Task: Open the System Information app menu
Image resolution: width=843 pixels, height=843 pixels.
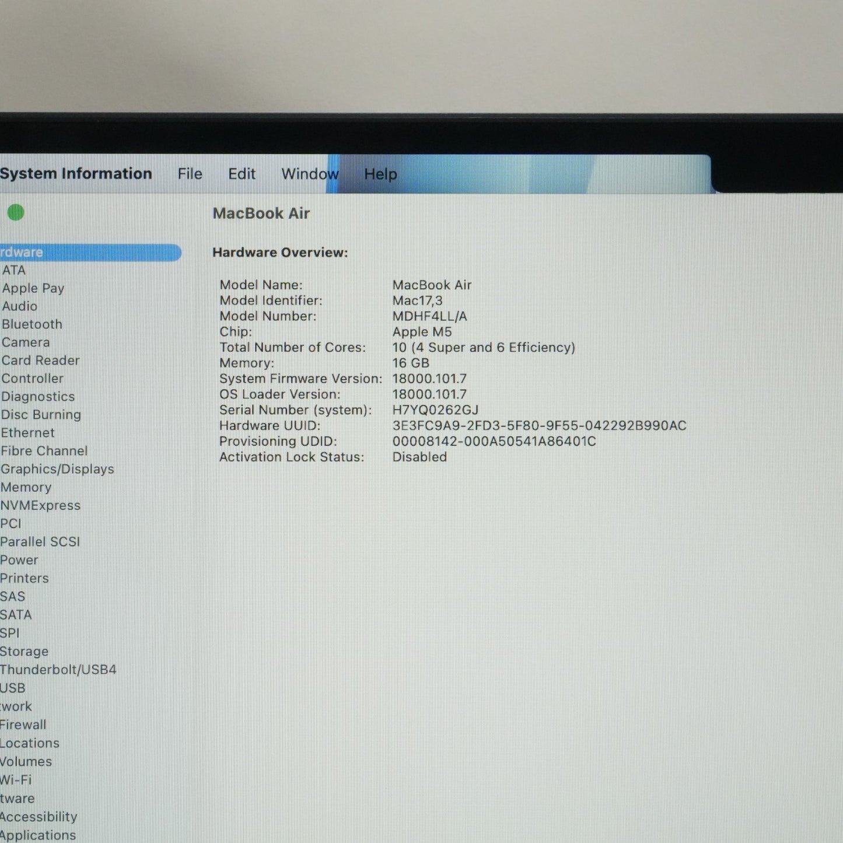Action: pos(76,173)
